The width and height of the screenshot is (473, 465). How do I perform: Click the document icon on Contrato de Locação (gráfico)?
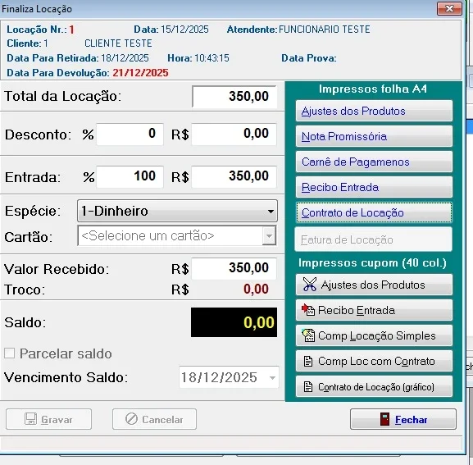308,386
